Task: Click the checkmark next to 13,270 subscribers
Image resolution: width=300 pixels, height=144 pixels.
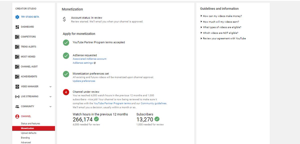Action: pyautogui.click(x=157, y=119)
